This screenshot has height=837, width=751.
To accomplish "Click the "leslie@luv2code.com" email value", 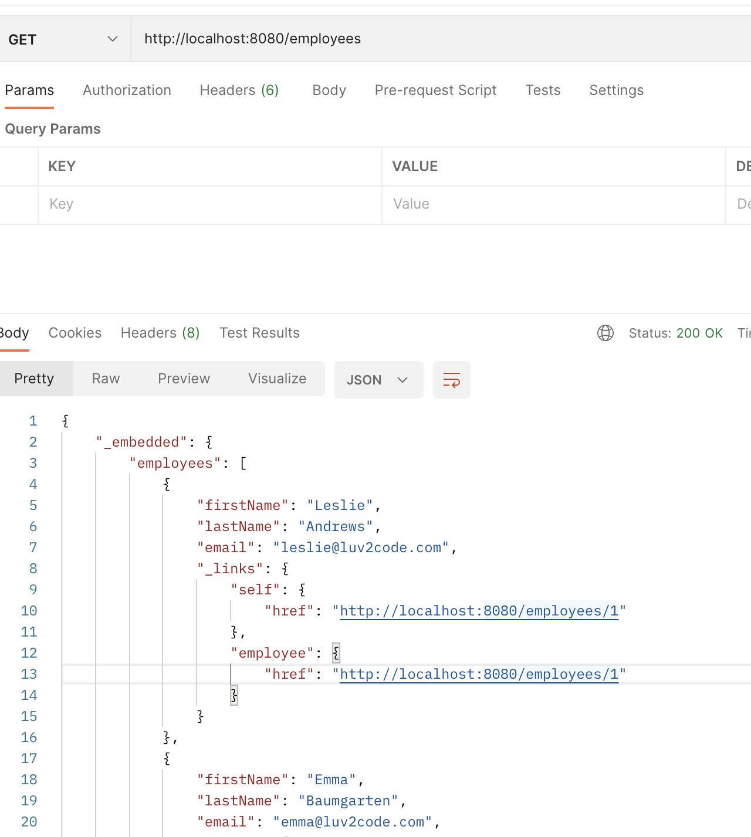I will coord(361,547).
